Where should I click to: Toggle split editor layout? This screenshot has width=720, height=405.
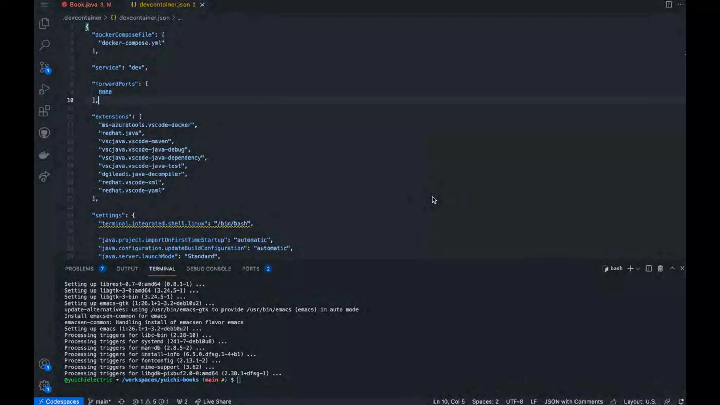click(669, 5)
